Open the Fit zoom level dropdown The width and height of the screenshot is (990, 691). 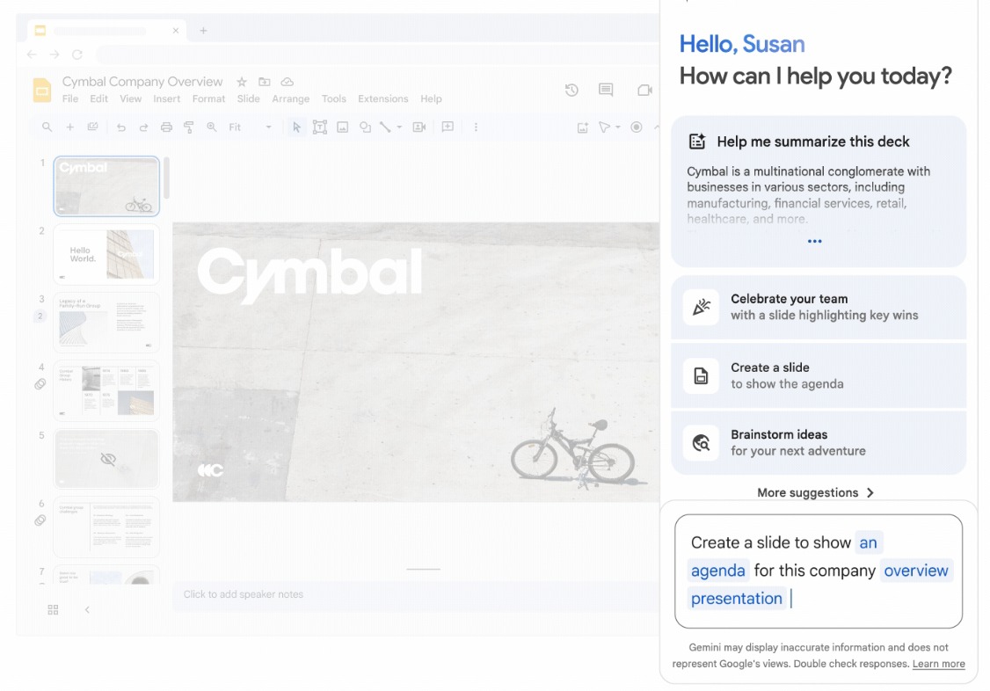point(250,127)
